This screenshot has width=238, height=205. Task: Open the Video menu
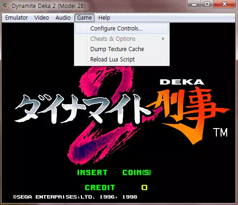[41, 18]
